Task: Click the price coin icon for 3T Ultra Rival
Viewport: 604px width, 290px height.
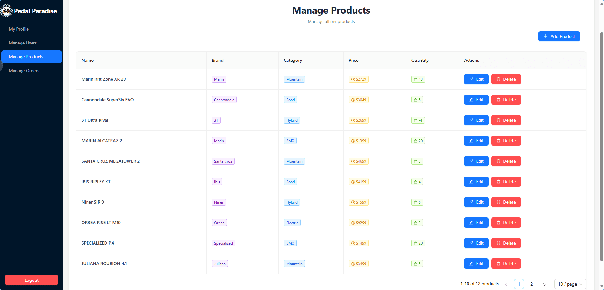Action: [353, 120]
